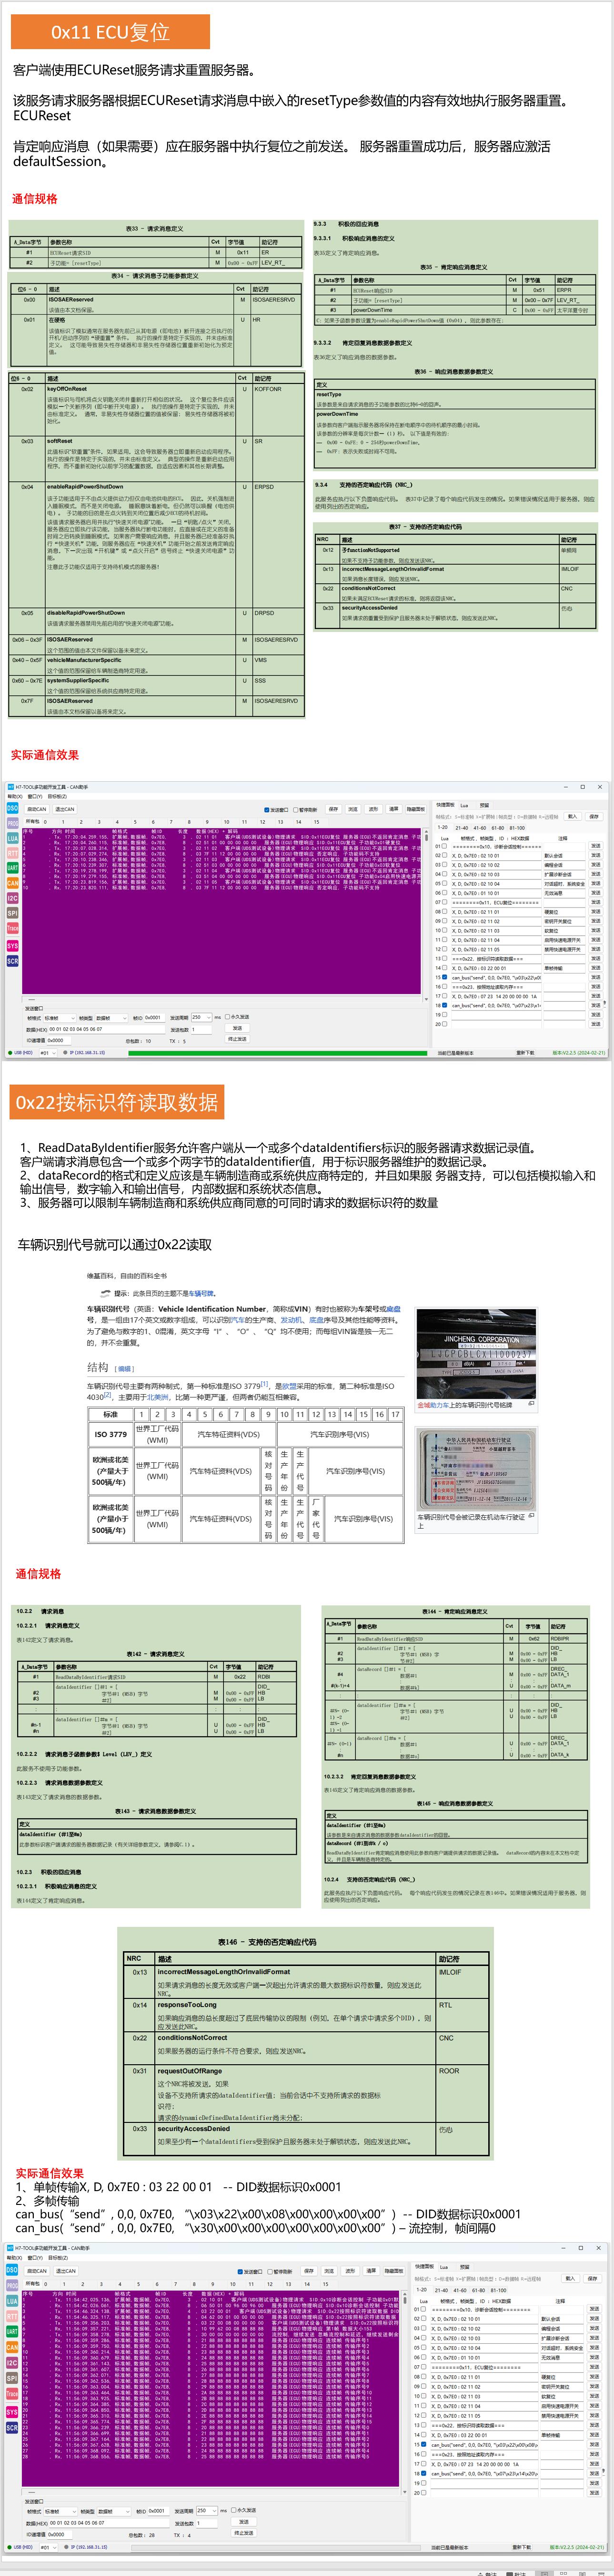Click 帧ID input field in first HT-TOOL window

tap(155, 1018)
